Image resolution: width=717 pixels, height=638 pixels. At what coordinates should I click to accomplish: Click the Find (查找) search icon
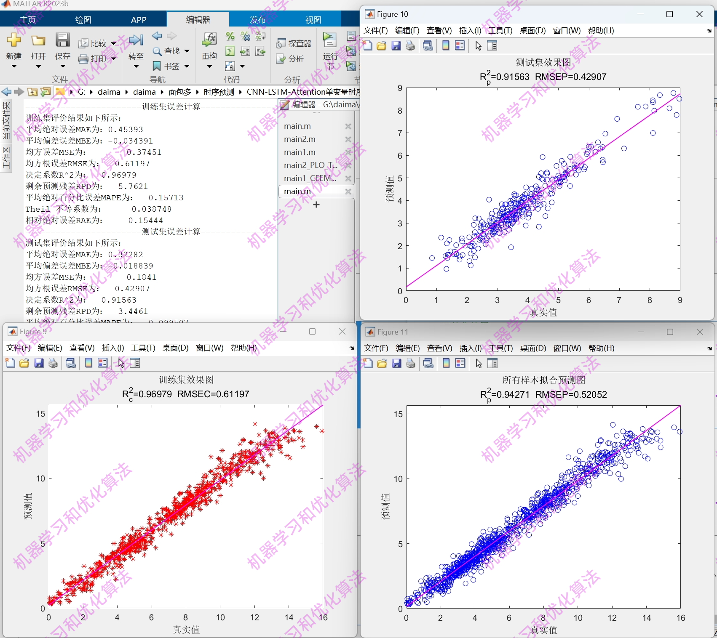click(x=158, y=51)
